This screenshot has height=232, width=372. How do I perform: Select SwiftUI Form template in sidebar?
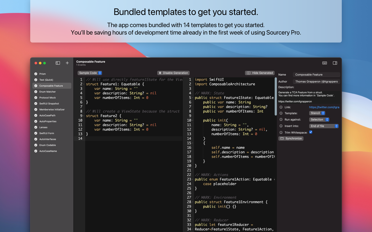point(47,133)
